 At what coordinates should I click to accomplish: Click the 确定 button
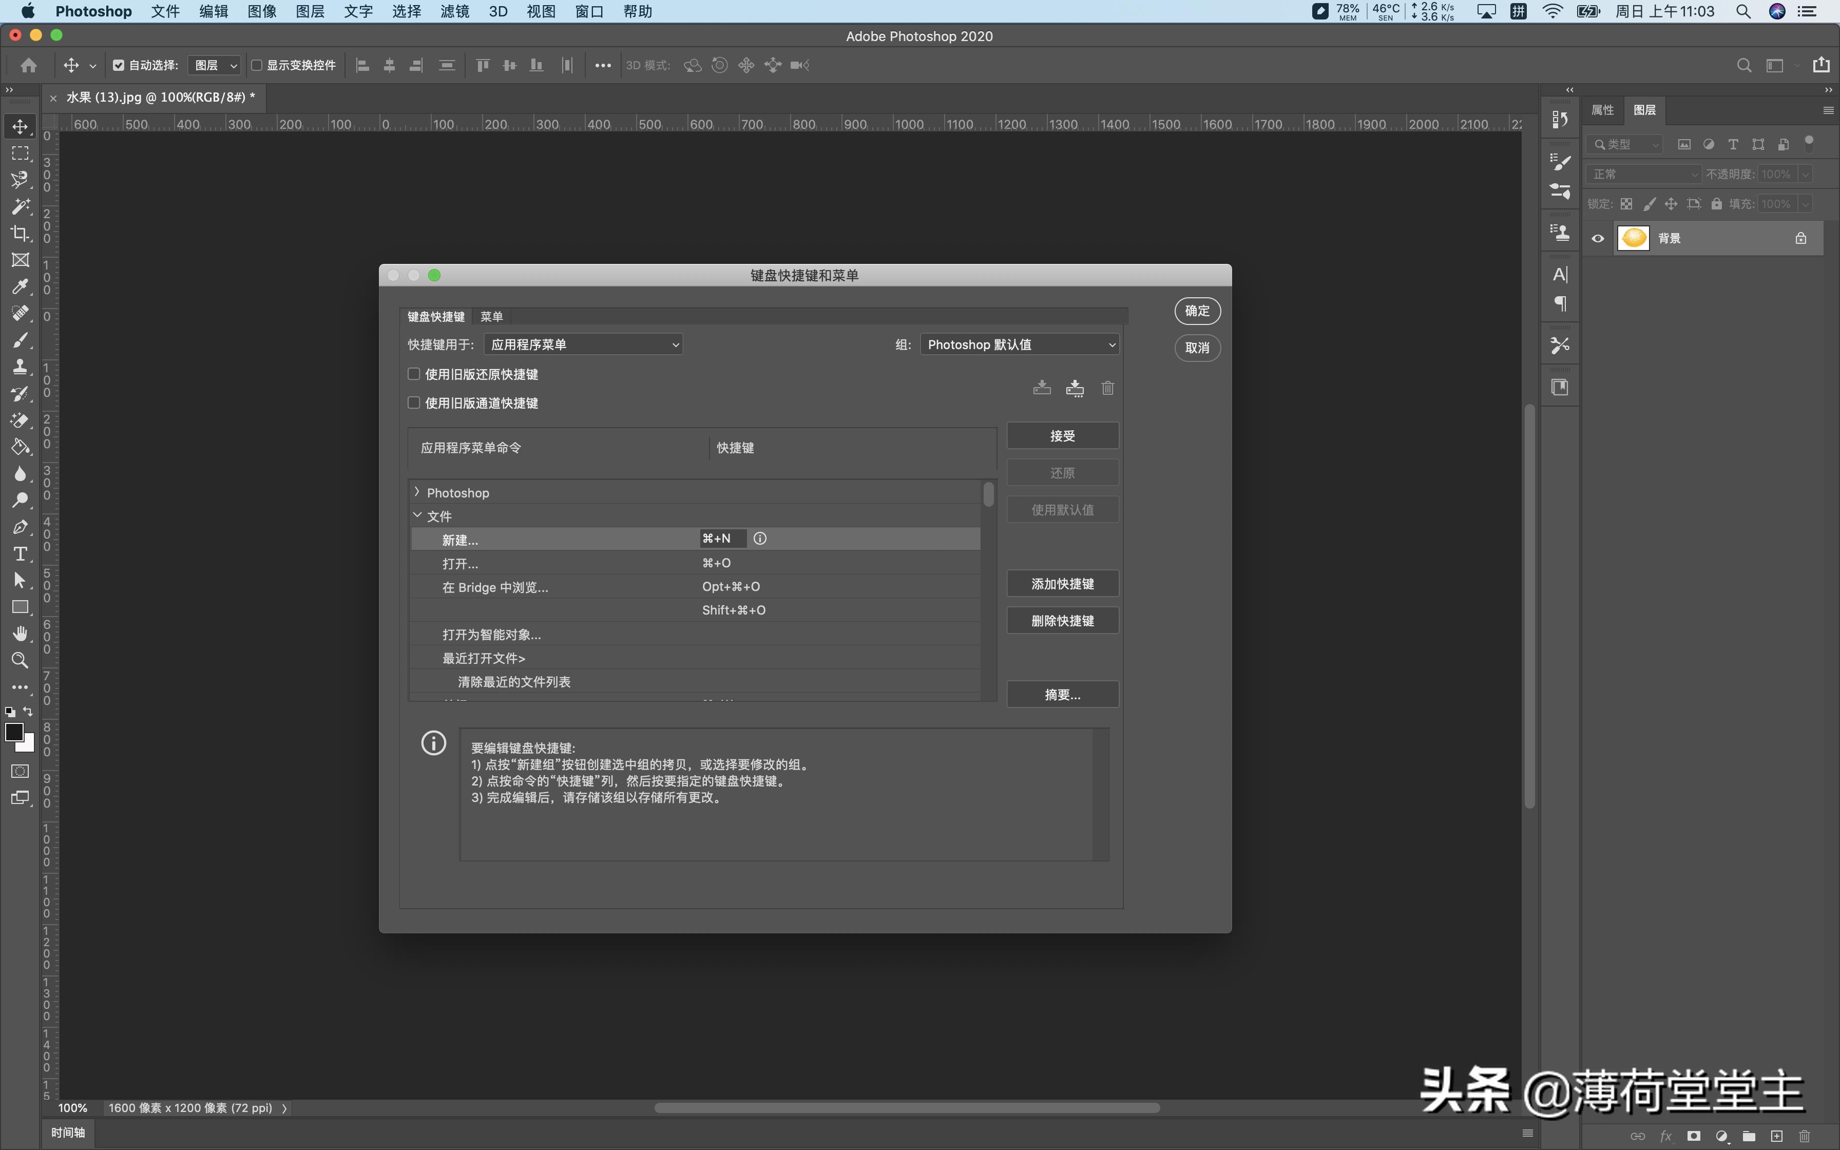point(1197,311)
